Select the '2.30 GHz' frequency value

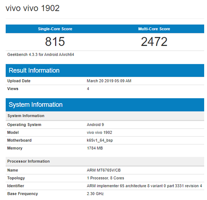click(x=95, y=194)
